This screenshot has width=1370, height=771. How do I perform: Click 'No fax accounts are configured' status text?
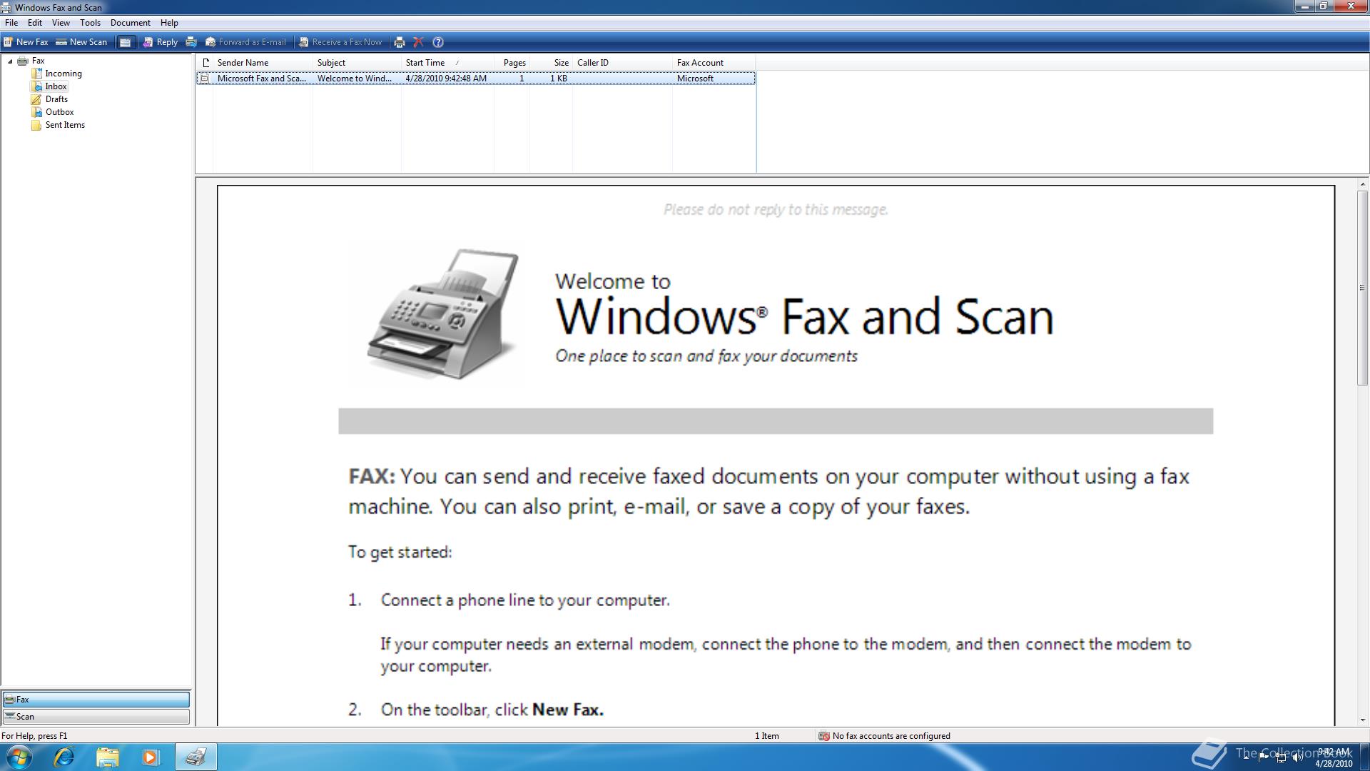(891, 736)
